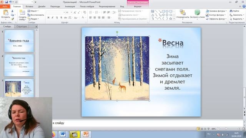The image size is (246, 138).
Task: Switch to the Формат picture tools tab
Action: point(138,7)
